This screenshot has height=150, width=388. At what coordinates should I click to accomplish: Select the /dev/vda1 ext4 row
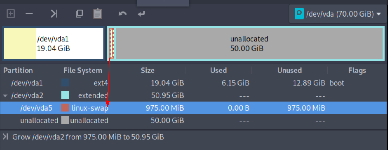(x=194, y=83)
